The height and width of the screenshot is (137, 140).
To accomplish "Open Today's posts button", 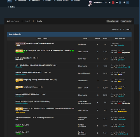I will tap(126, 21).
